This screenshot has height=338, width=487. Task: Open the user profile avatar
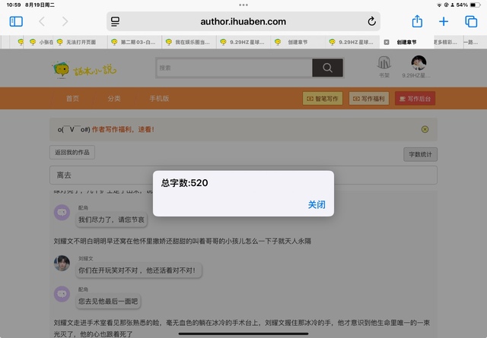click(419, 64)
